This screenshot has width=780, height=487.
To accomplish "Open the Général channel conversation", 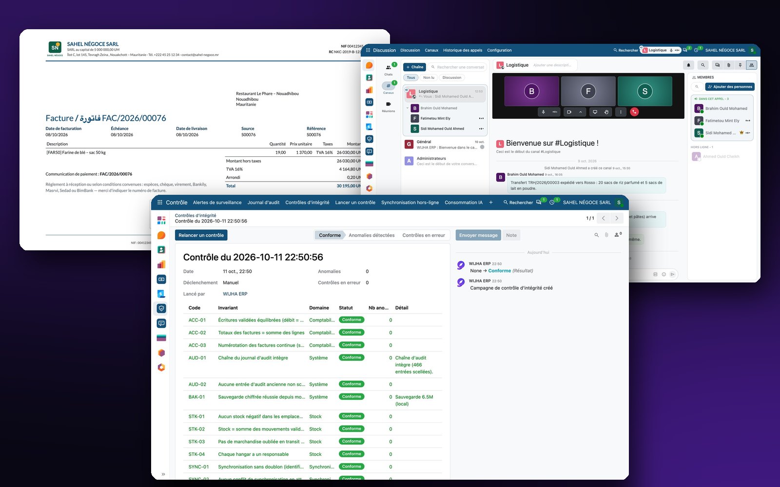I will click(x=445, y=145).
